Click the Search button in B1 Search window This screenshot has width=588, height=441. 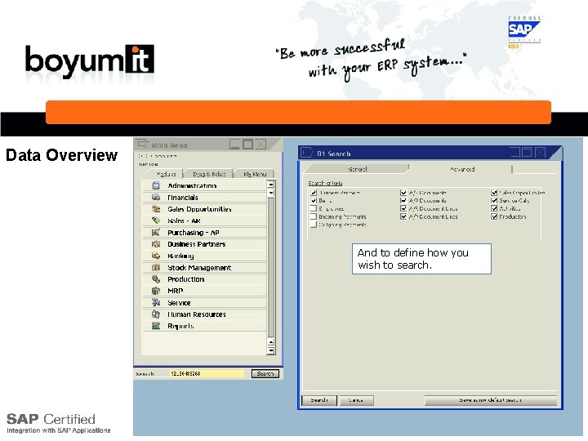pos(319,400)
